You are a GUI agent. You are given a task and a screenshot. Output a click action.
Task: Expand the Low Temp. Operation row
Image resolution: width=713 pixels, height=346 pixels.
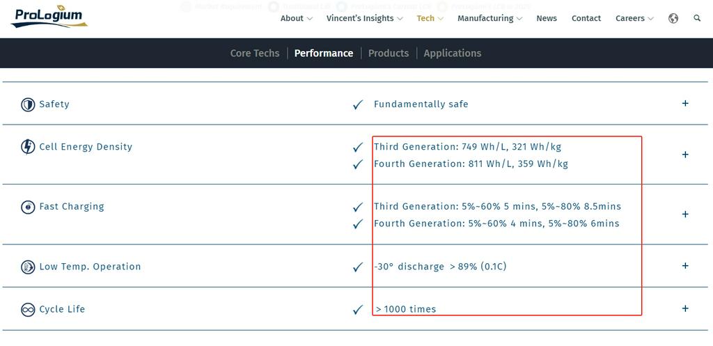pos(685,266)
